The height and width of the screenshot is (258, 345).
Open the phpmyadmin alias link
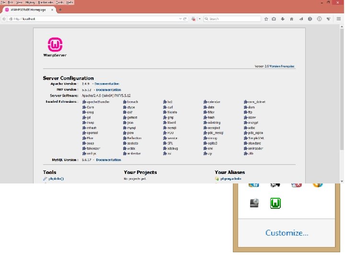click(x=231, y=179)
